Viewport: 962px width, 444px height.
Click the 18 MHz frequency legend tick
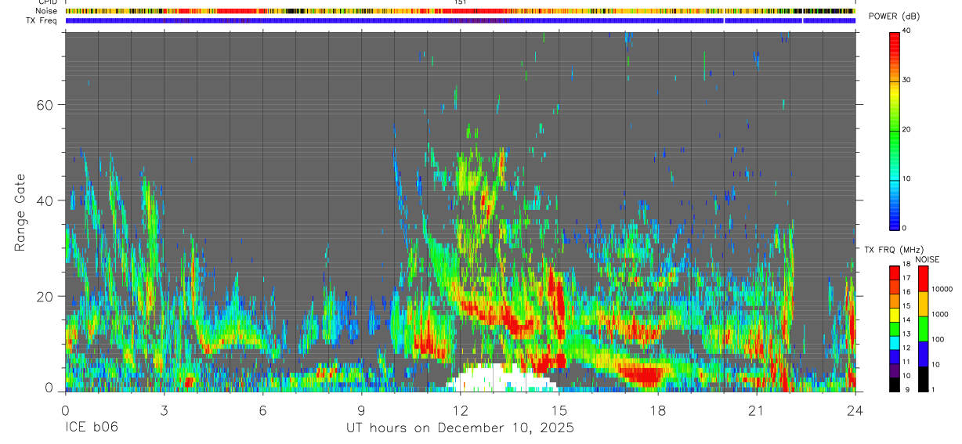point(906,265)
